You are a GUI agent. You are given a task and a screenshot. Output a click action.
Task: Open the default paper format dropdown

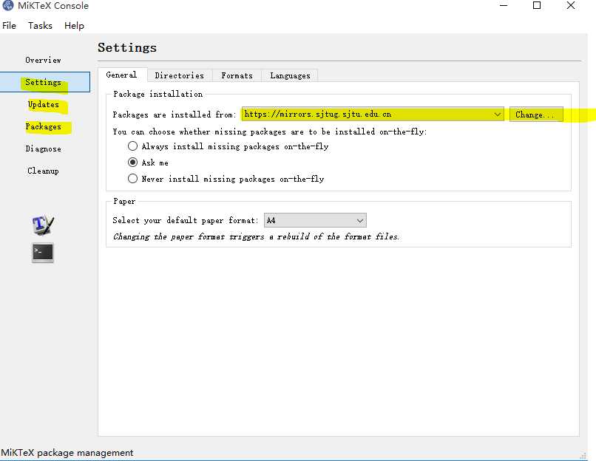(x=315, y=220)
